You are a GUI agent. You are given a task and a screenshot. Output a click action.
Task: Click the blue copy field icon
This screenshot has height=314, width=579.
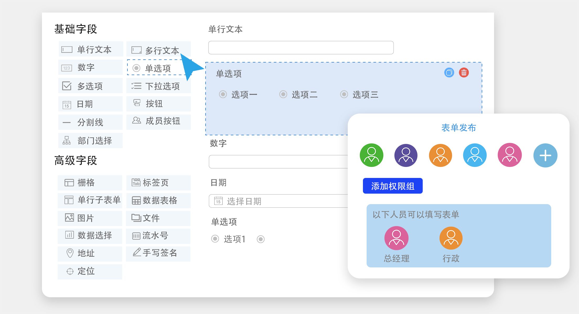pyautogui.click(x=449, y=72)
